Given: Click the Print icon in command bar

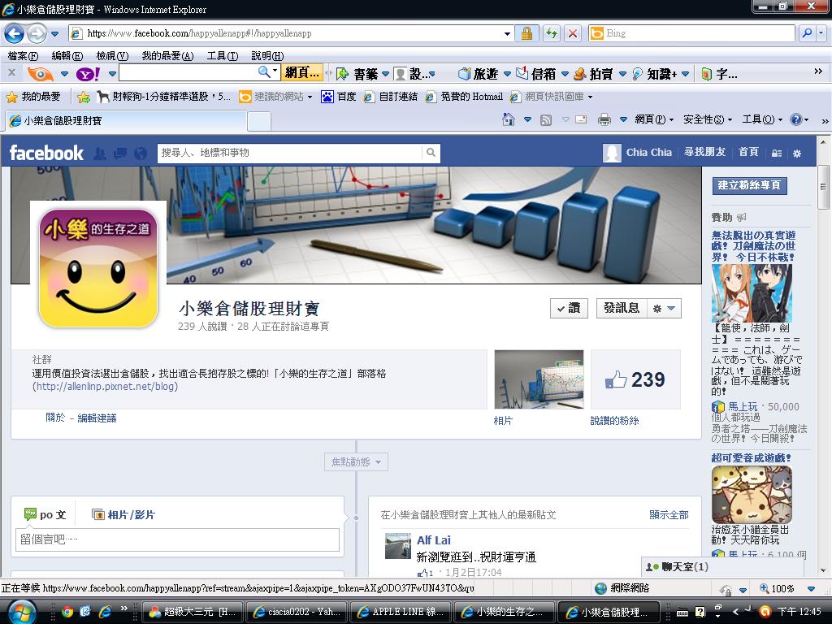Looking at the screenshot, I should pos(604,120).
